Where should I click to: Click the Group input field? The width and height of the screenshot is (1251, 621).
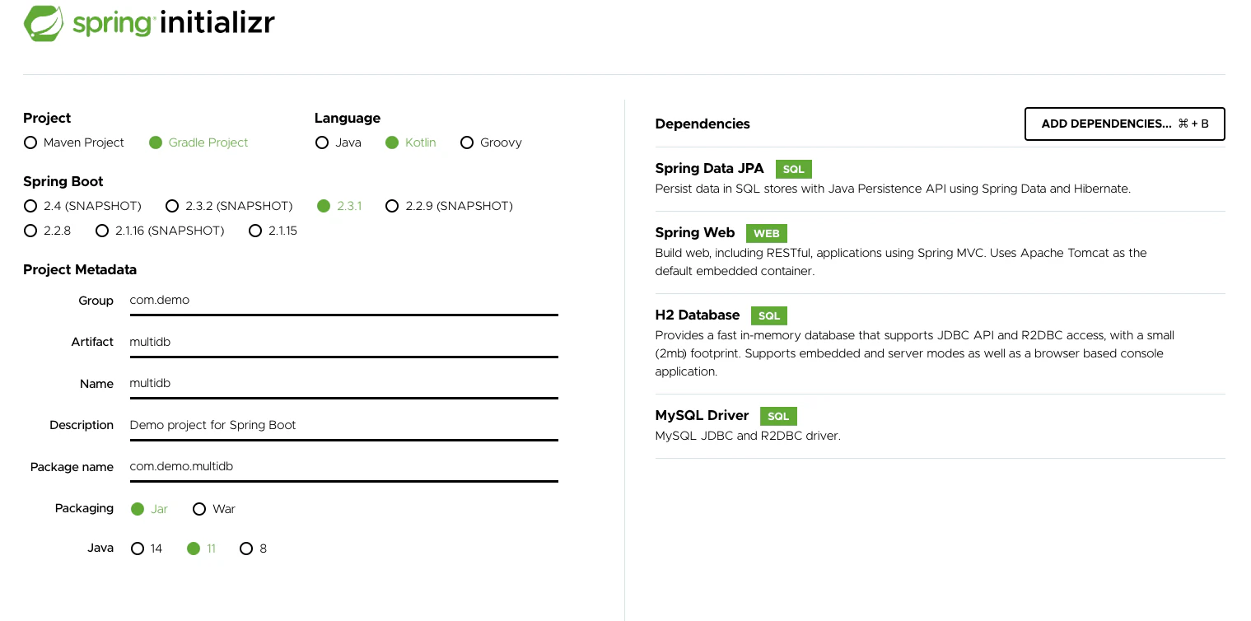coord(343,301)
